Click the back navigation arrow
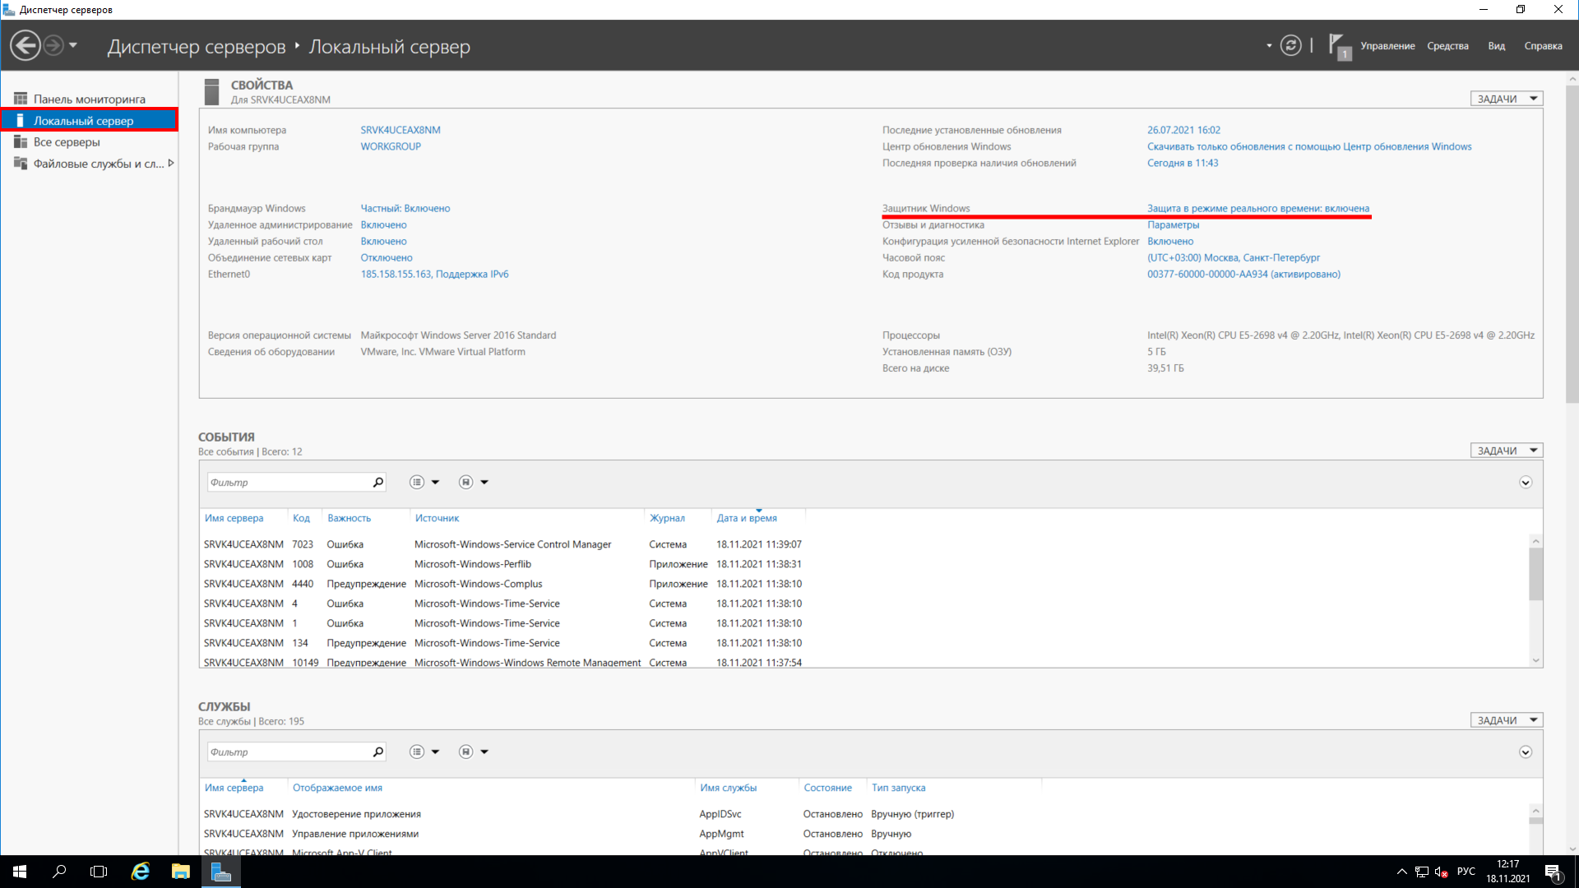Viewport: 1579px width, 888px height. click(25, 45)
